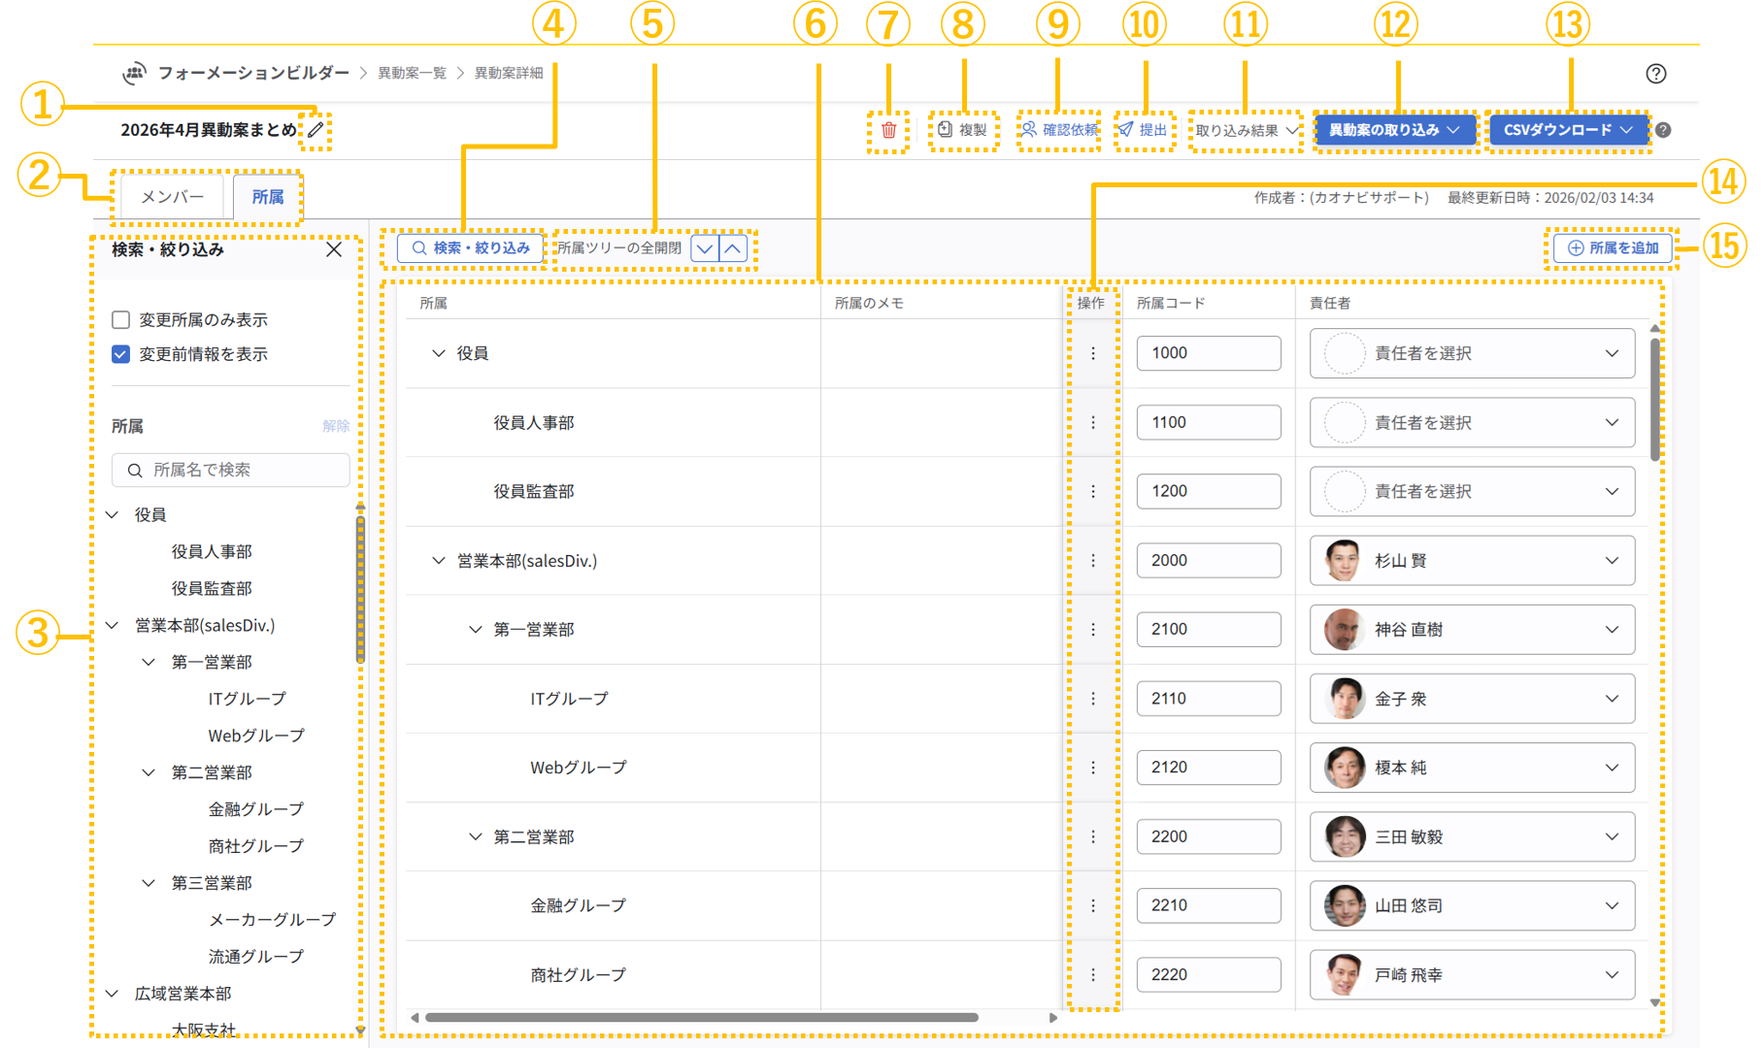Uncheck the 変更前情報を表示 checkbox
Image resolution: width=1764 pixels, height=1048 pixels.
coord(119,353)
